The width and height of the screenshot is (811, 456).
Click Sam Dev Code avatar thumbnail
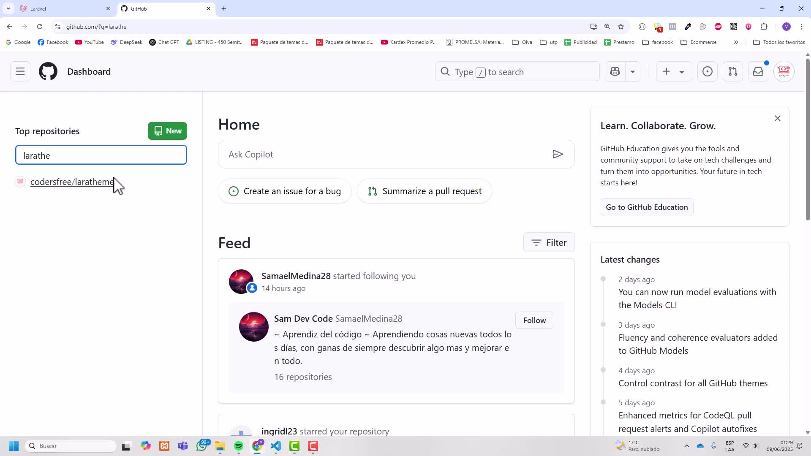253,326
